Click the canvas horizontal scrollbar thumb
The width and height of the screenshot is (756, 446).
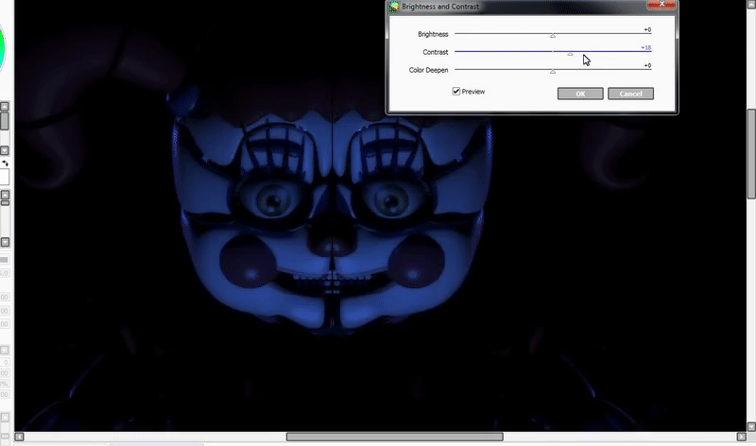coord(394,437)
